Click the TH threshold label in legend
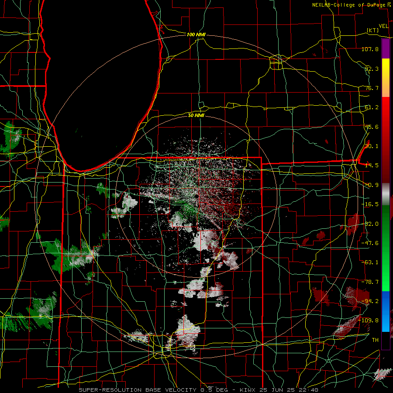The image size is (393, 393). [x=375, y=340]
